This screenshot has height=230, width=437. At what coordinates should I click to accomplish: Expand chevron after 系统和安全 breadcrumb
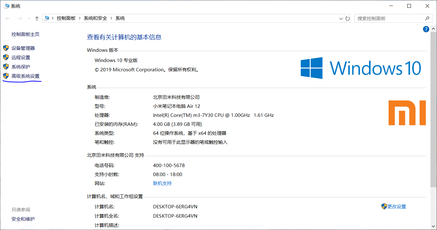pos(111,18)
